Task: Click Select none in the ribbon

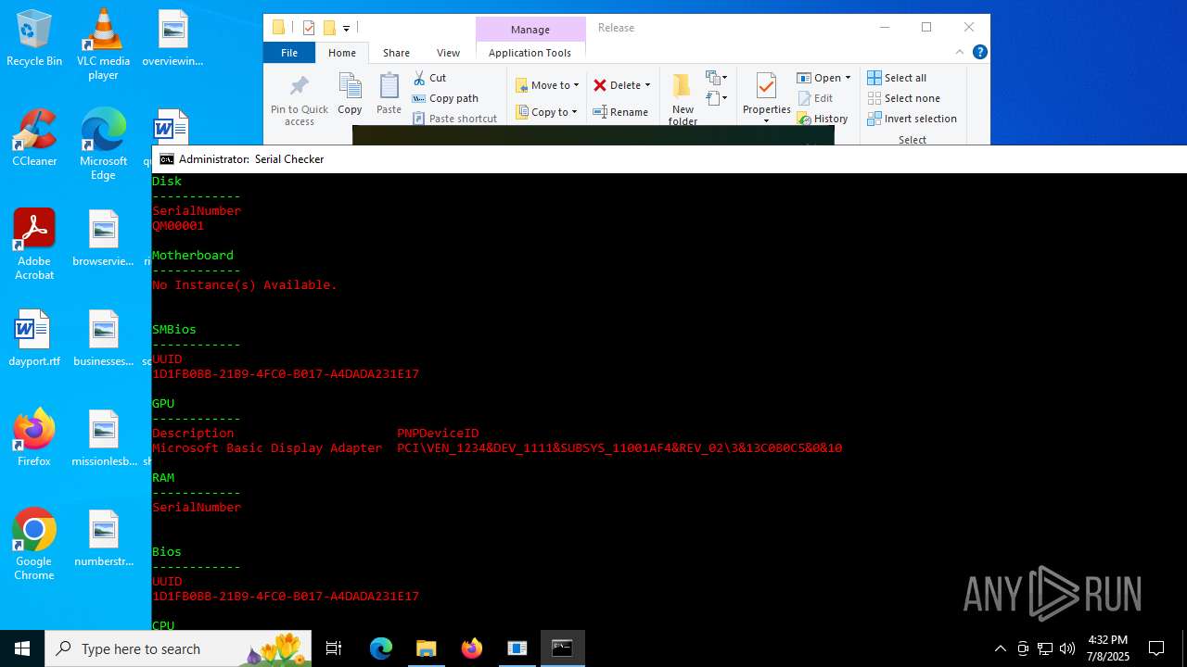Action: (x=903, y=98)
